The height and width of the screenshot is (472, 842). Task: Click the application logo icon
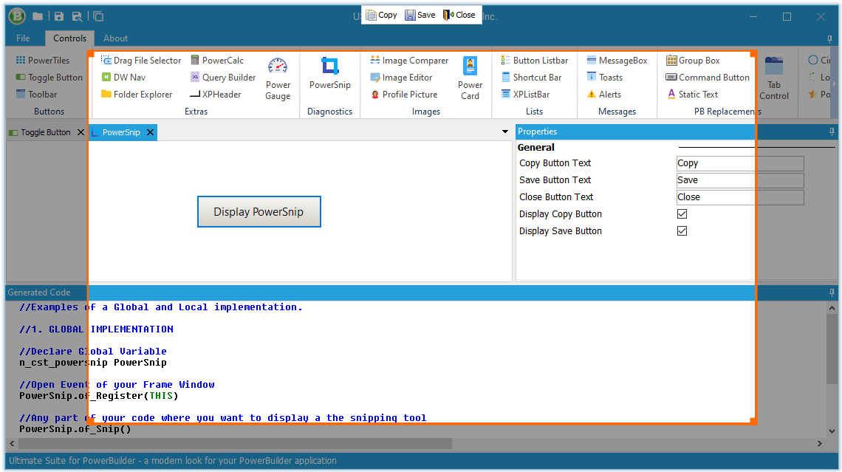(17, 16)
